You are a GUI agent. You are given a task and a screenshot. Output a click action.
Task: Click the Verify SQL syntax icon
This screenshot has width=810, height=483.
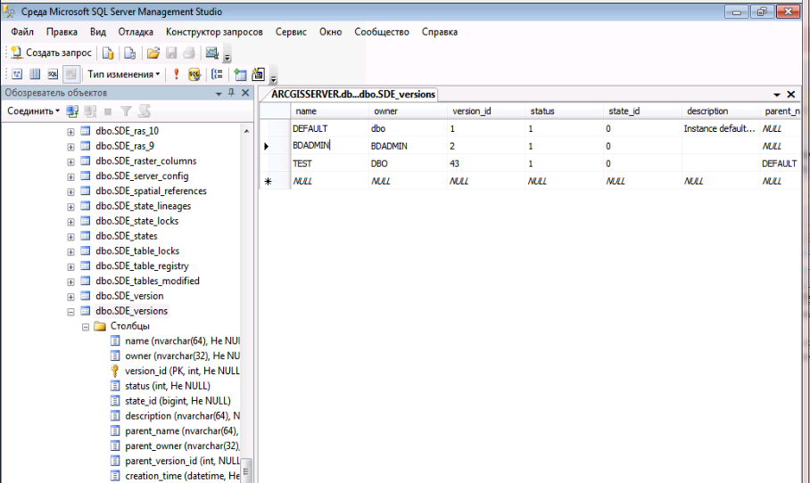pyautogui.click(x=194, y=75)
